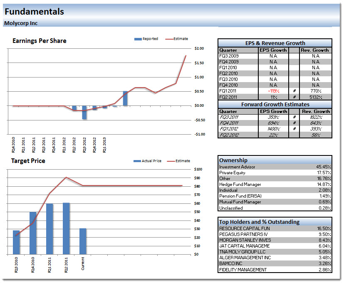The image size is (344, 283).
Task: Select the Current bar in Target Price chart
Action: point(83,241)
